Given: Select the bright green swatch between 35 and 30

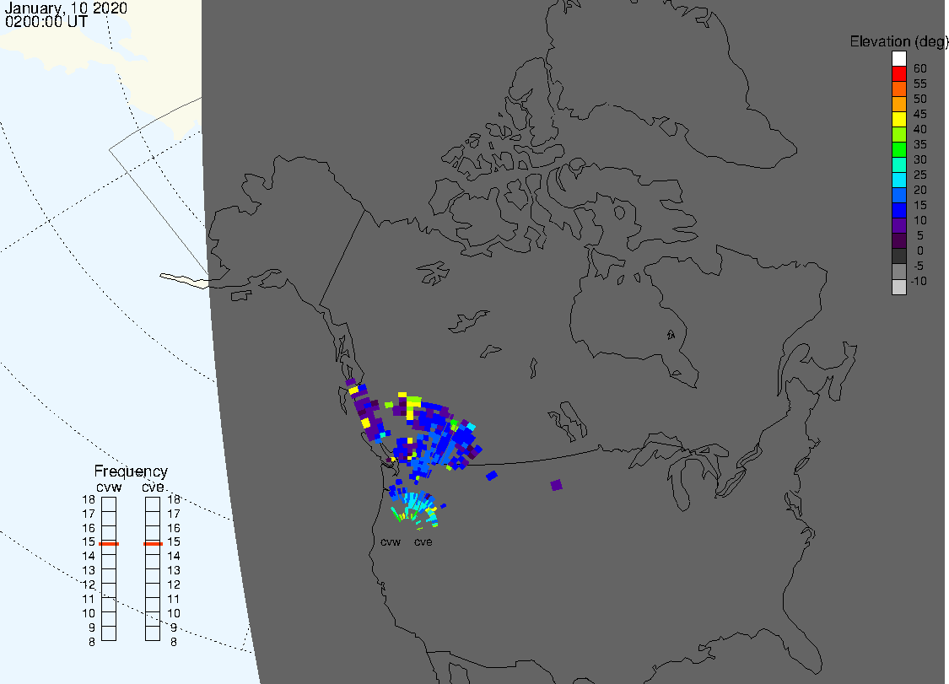Looking at the screenshot, I should (898, 149).
